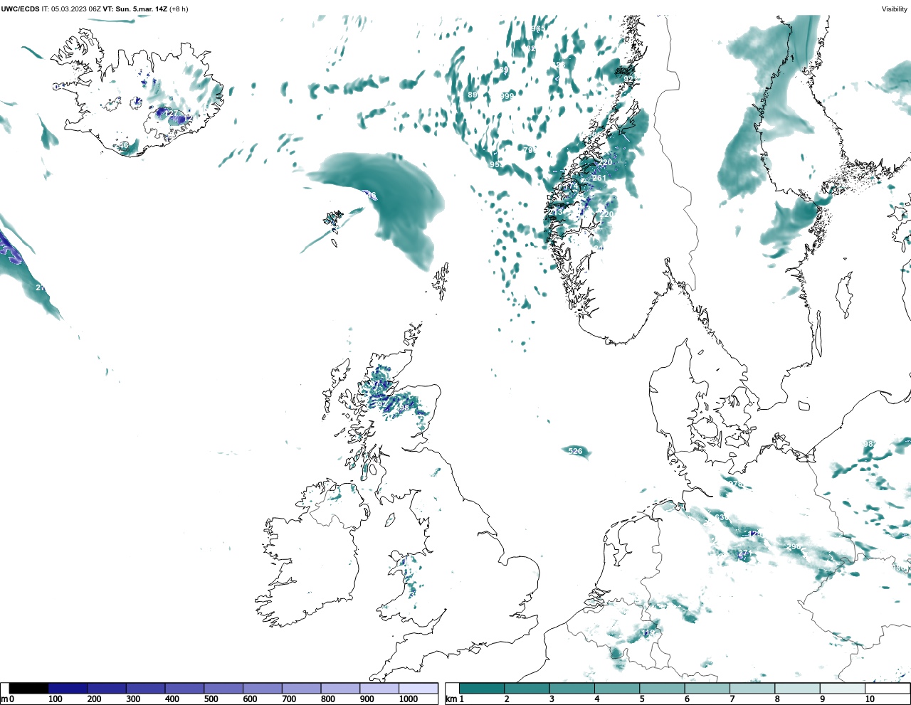Click the "296" visibility value over Germany
911x705 pixels.
794,546
